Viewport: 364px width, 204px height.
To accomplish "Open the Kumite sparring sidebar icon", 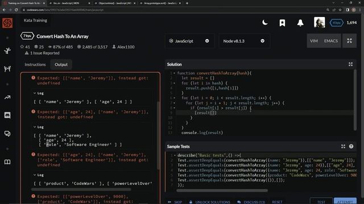I will click(7, 69).
